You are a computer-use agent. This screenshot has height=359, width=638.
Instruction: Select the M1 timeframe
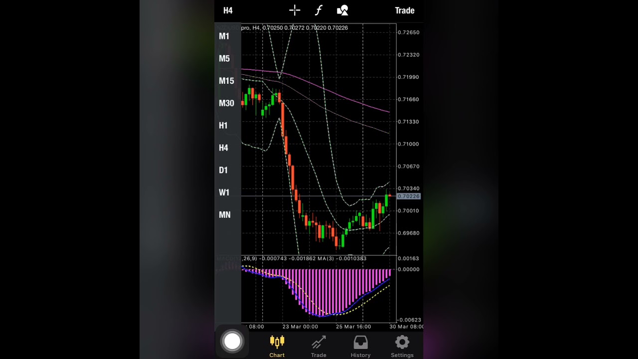coord(224,36)
